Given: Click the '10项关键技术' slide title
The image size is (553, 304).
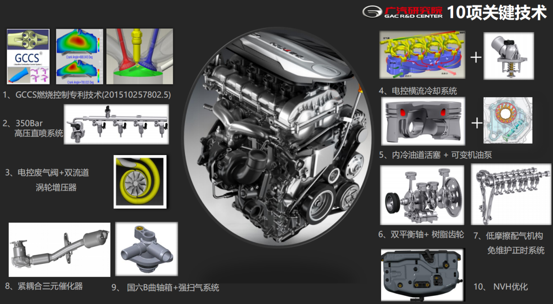Looking at the screenshot, I should (x=497, y=12).
